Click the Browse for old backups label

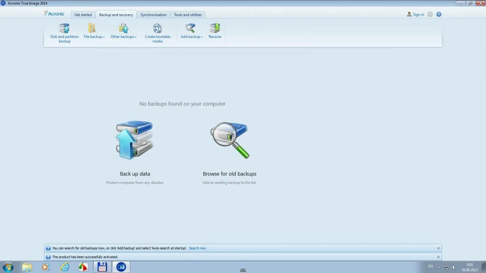coord(229,174)
